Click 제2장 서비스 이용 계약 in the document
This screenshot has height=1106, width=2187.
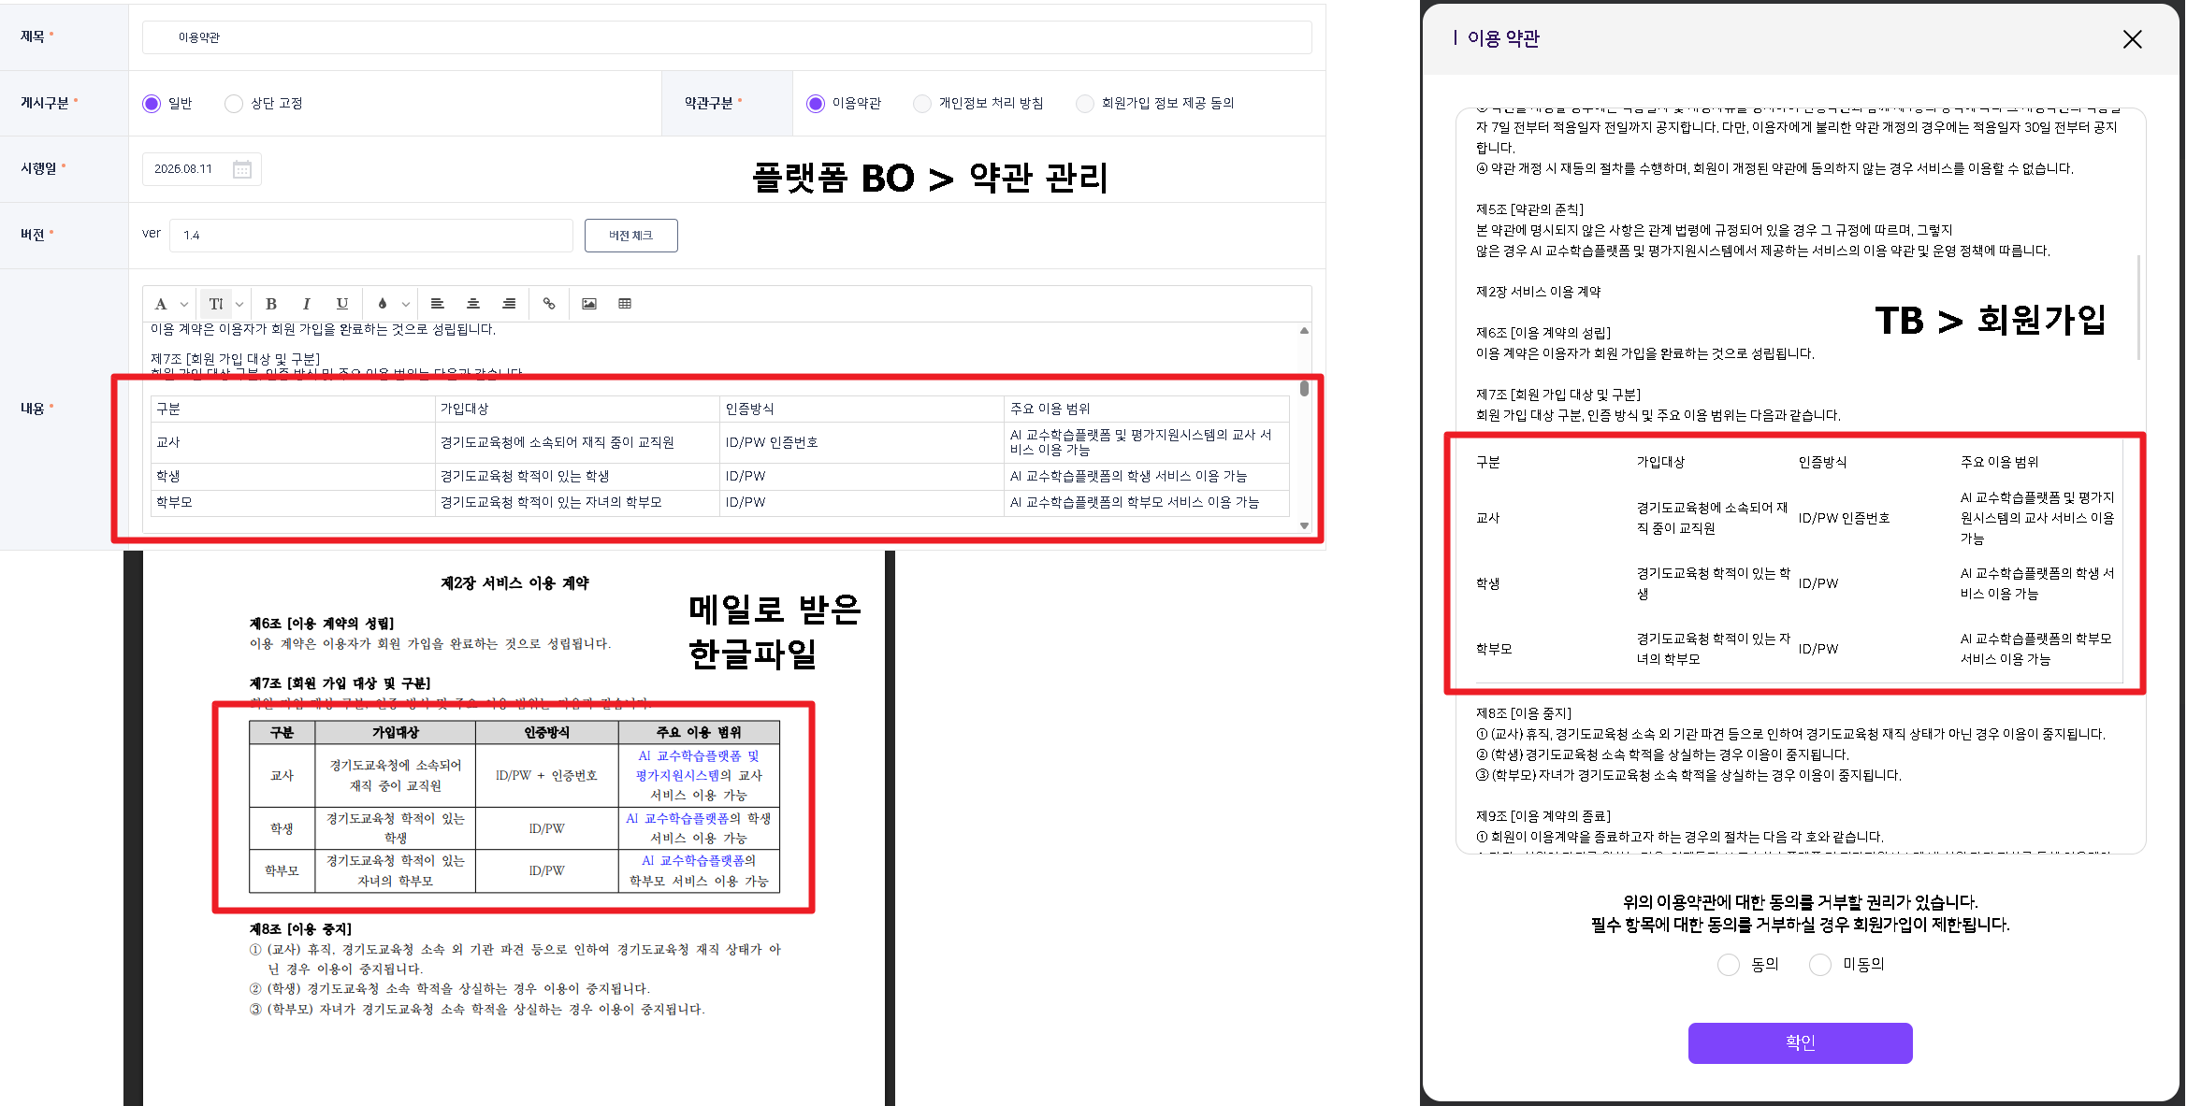515,583
